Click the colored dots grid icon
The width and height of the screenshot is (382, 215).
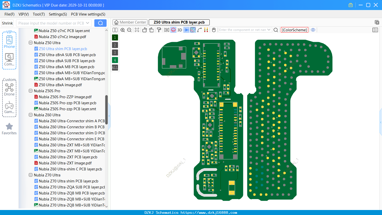206,30
